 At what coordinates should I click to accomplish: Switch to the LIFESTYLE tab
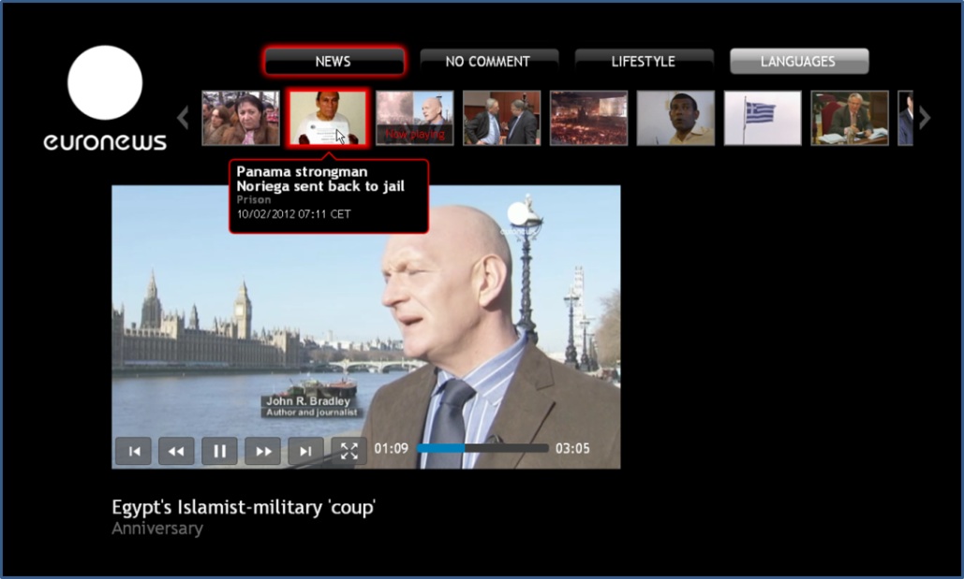[644, 62]
